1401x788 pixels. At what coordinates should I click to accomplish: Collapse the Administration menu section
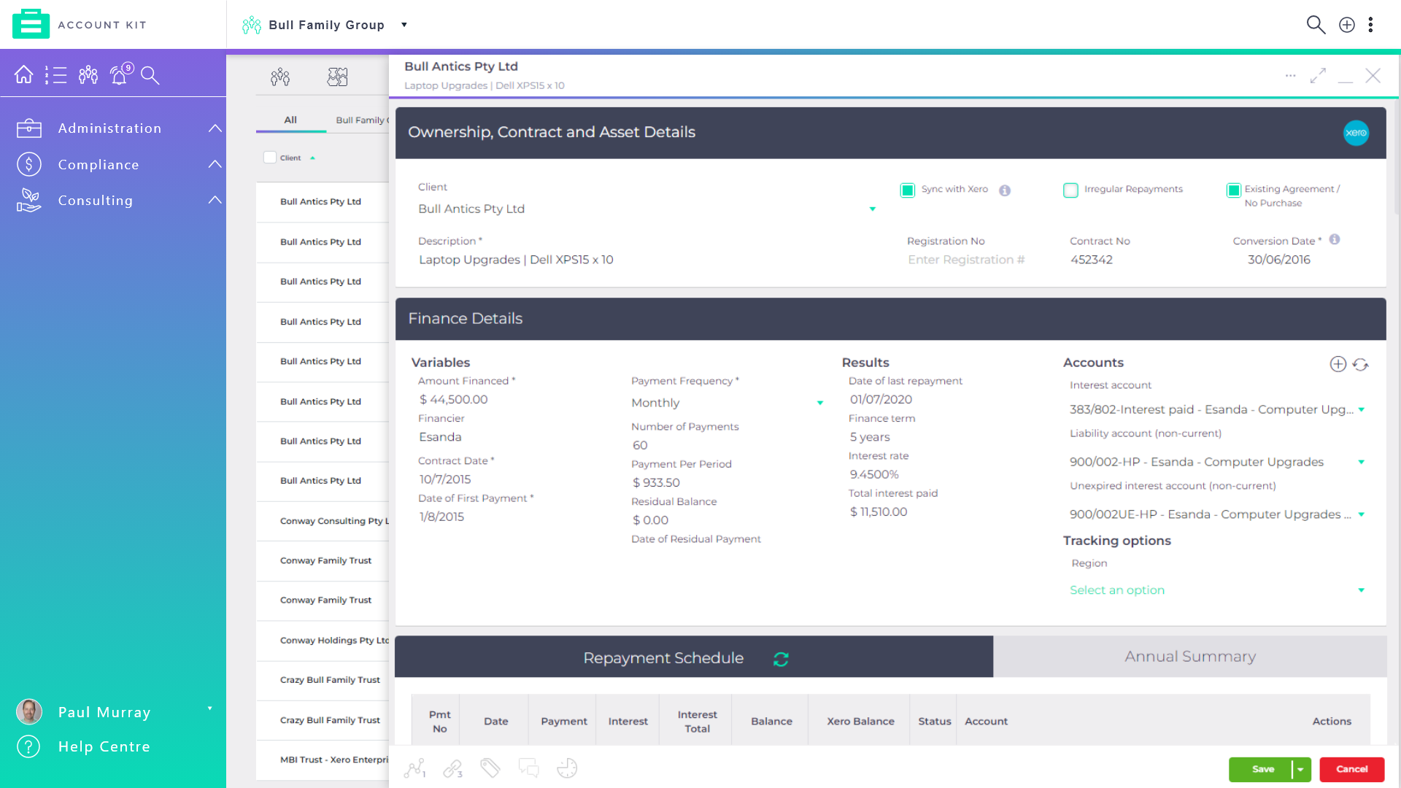coord(215,128)
